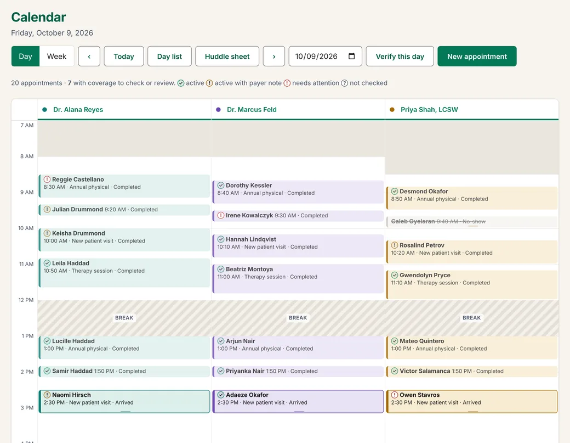Click active coverage icon beside Desmond Okafor
Viewport: 570px width, 443px height.
(395, 192)
